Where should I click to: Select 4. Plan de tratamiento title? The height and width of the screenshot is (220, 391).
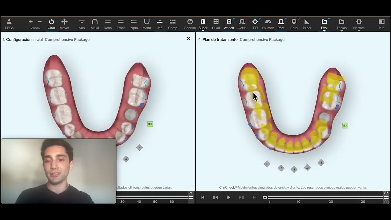[218, 40]
